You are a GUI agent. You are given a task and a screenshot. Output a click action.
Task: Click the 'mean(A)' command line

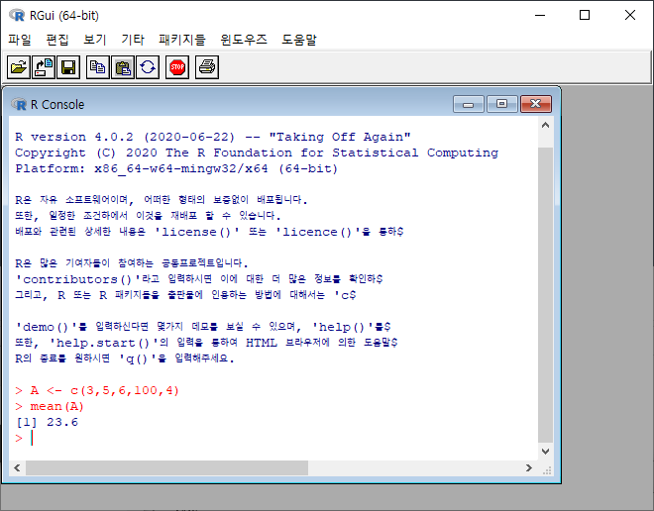(x=50, y=406)
